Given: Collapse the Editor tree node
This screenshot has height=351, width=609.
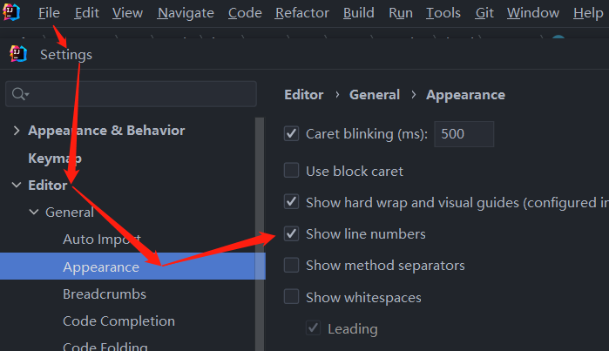Looking at the screenshot, I should (x=16, y=186).
